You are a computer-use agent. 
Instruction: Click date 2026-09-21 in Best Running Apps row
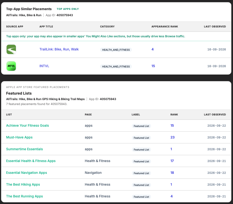[x=217, y=196]
